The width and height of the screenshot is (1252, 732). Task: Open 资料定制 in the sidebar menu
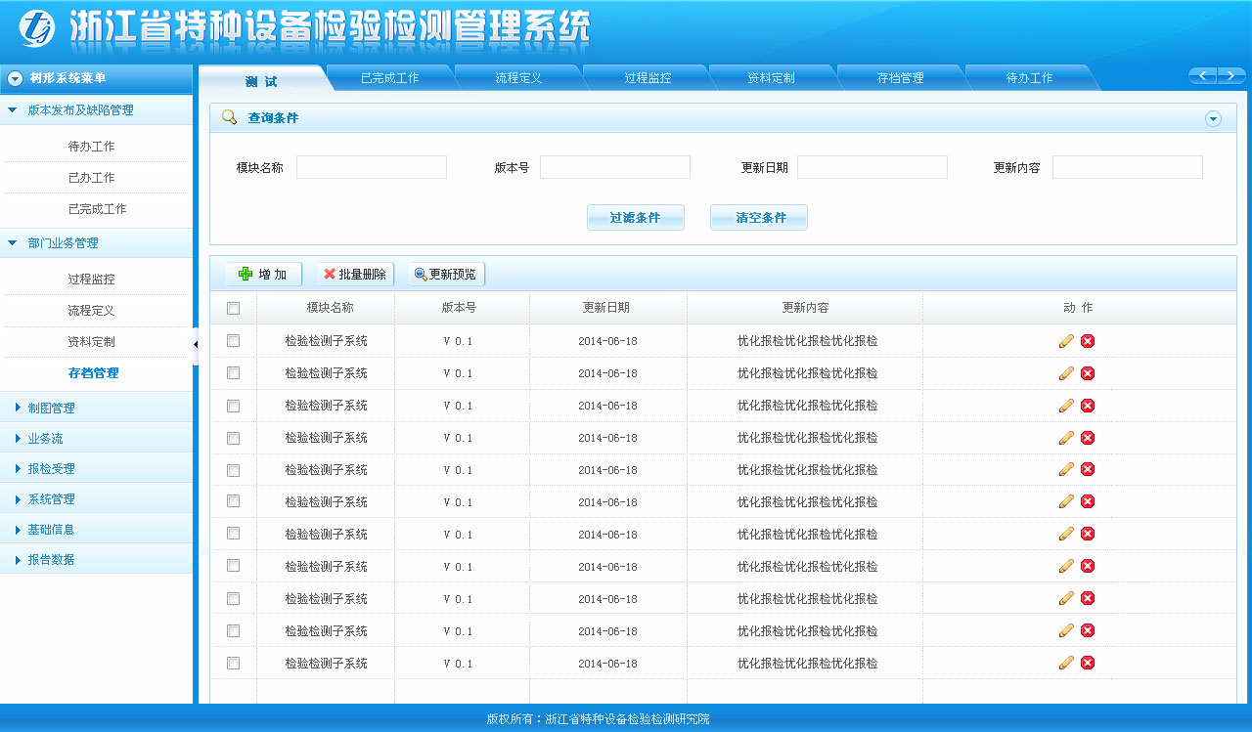(92, 342)
